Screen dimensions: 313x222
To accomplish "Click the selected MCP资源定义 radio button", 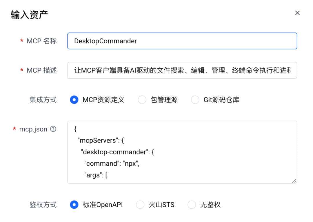I will click(74, 99).
